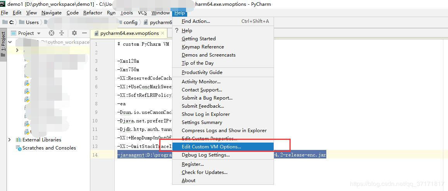The height and width of the screenshot is (191, 448).
Task: Open Settings Summary
Action: coord(223,122)
